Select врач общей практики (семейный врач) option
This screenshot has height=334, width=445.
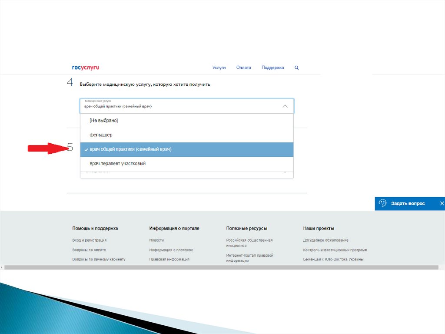pyautogui.click(x=187, y=149)
